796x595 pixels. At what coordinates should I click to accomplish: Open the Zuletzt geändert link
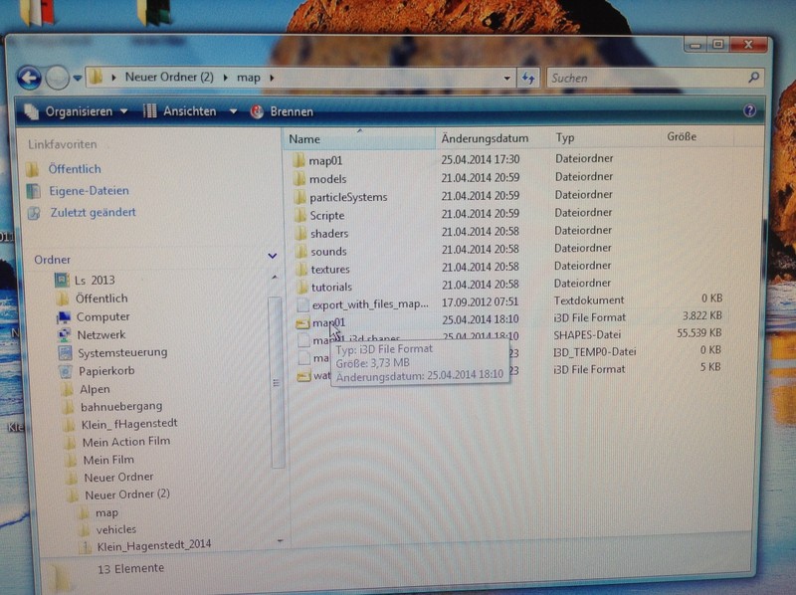pos(93,212)
